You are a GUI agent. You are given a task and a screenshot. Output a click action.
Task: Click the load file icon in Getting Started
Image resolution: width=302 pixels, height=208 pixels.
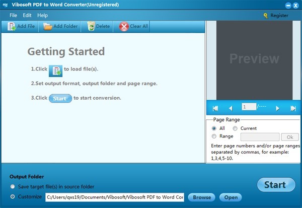tap(55, 71)
